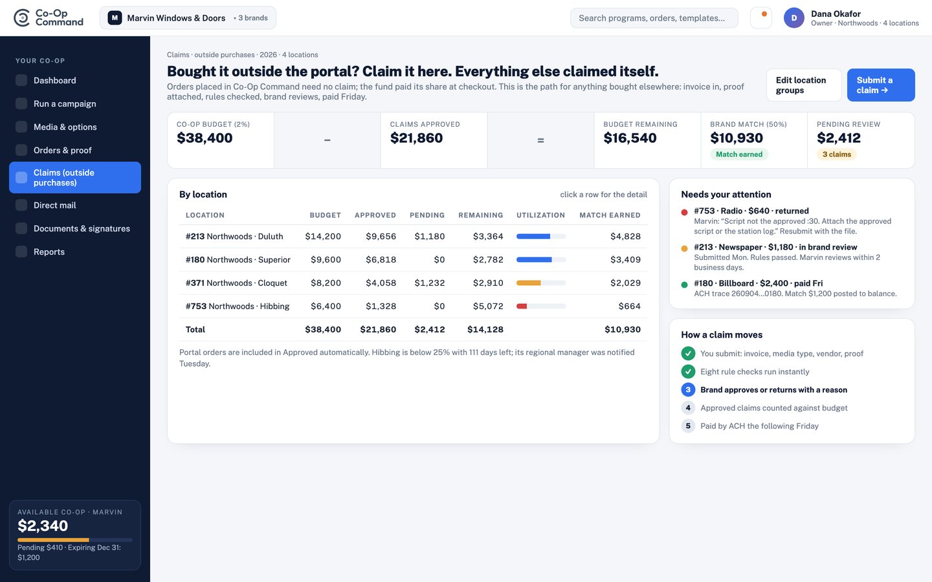This screenshot has height=582, width=932.
Task: Open Dashboard from the sidebar
Action: (75, 80)
